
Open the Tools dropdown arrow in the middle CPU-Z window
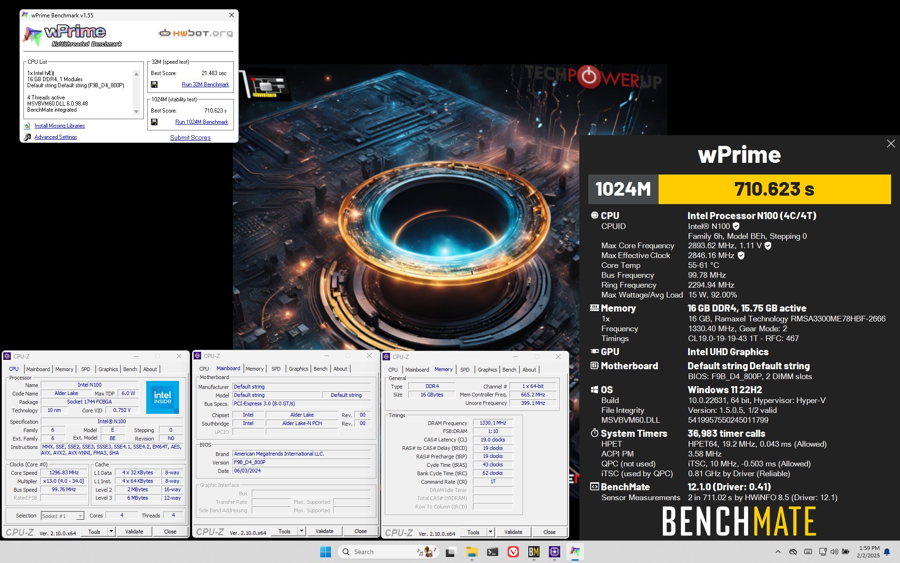pyautogui.click(x=301, y=531)
